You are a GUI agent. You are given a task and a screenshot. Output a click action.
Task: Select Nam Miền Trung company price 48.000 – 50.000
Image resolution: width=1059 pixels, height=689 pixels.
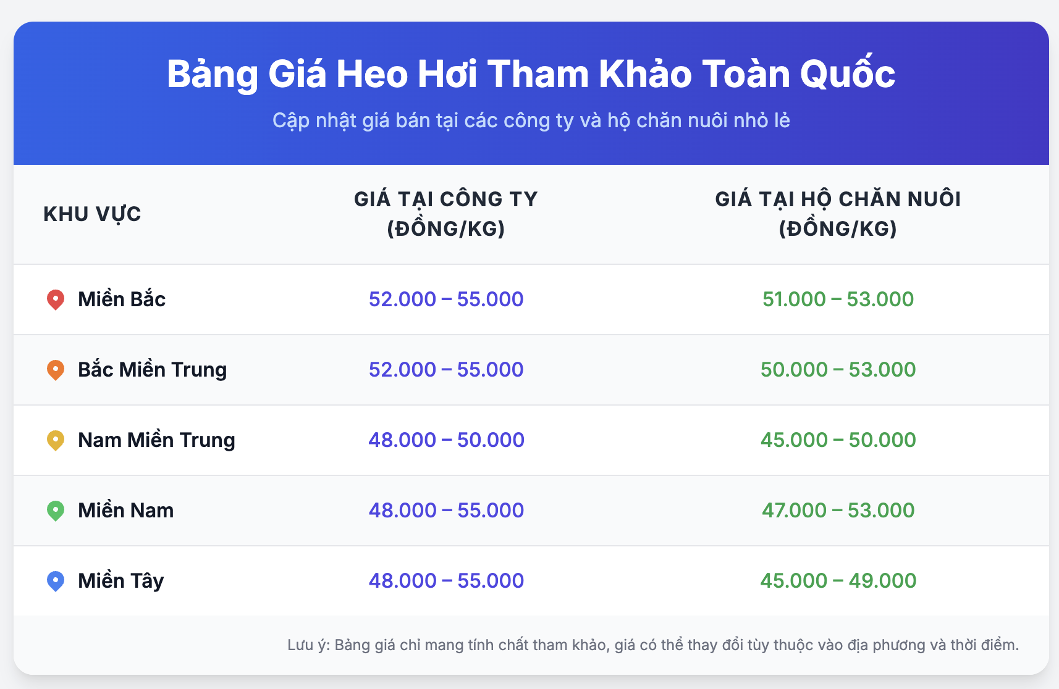pos(446,440)
